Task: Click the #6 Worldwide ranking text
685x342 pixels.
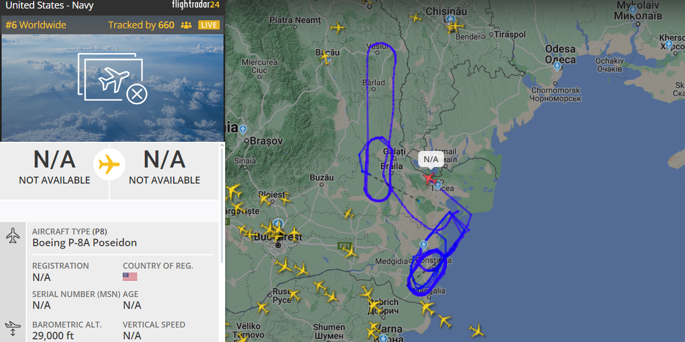Action: (36, 25)
